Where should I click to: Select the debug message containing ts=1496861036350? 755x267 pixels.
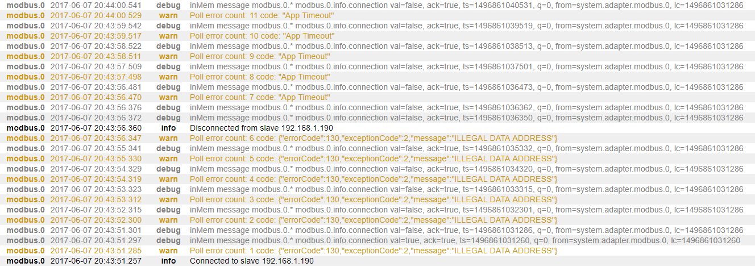click(x=466, y=118)
